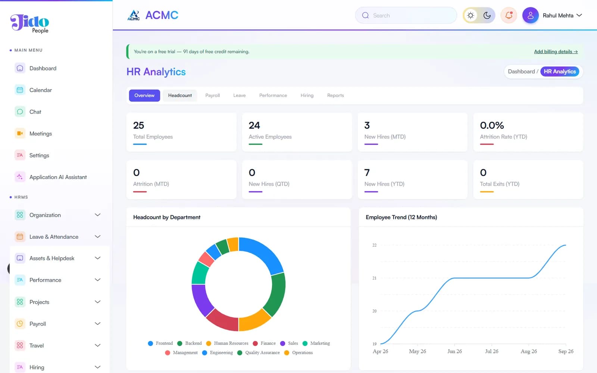Switch to light mode sun toggle
The image size is (597, 373).
point(471,15)
